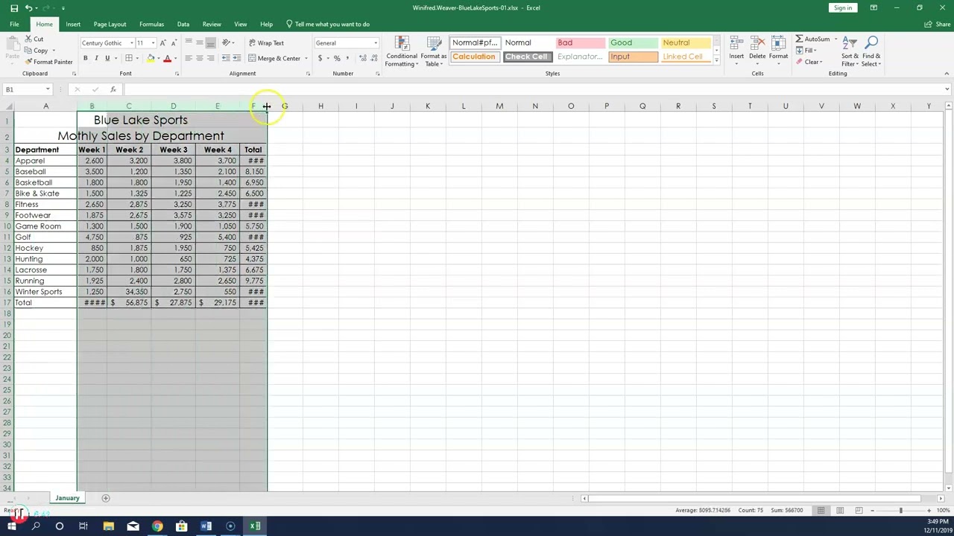Click the Format Painter brush
This screenshot has height=536, width=954.
28,62
